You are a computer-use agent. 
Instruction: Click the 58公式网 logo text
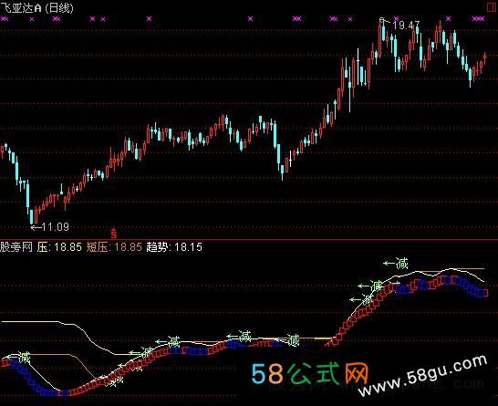click(x=310, y=373)
